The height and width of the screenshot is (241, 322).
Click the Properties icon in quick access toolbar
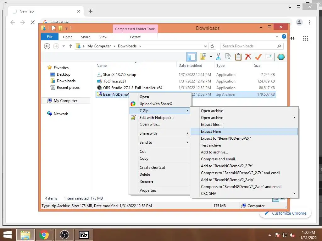[53, 28]
